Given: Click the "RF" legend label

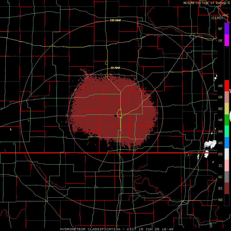Looking at the screenshot, I should [220, 29].
